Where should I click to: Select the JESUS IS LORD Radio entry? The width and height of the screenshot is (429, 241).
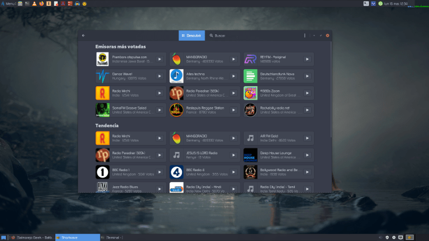coord(202,155)
